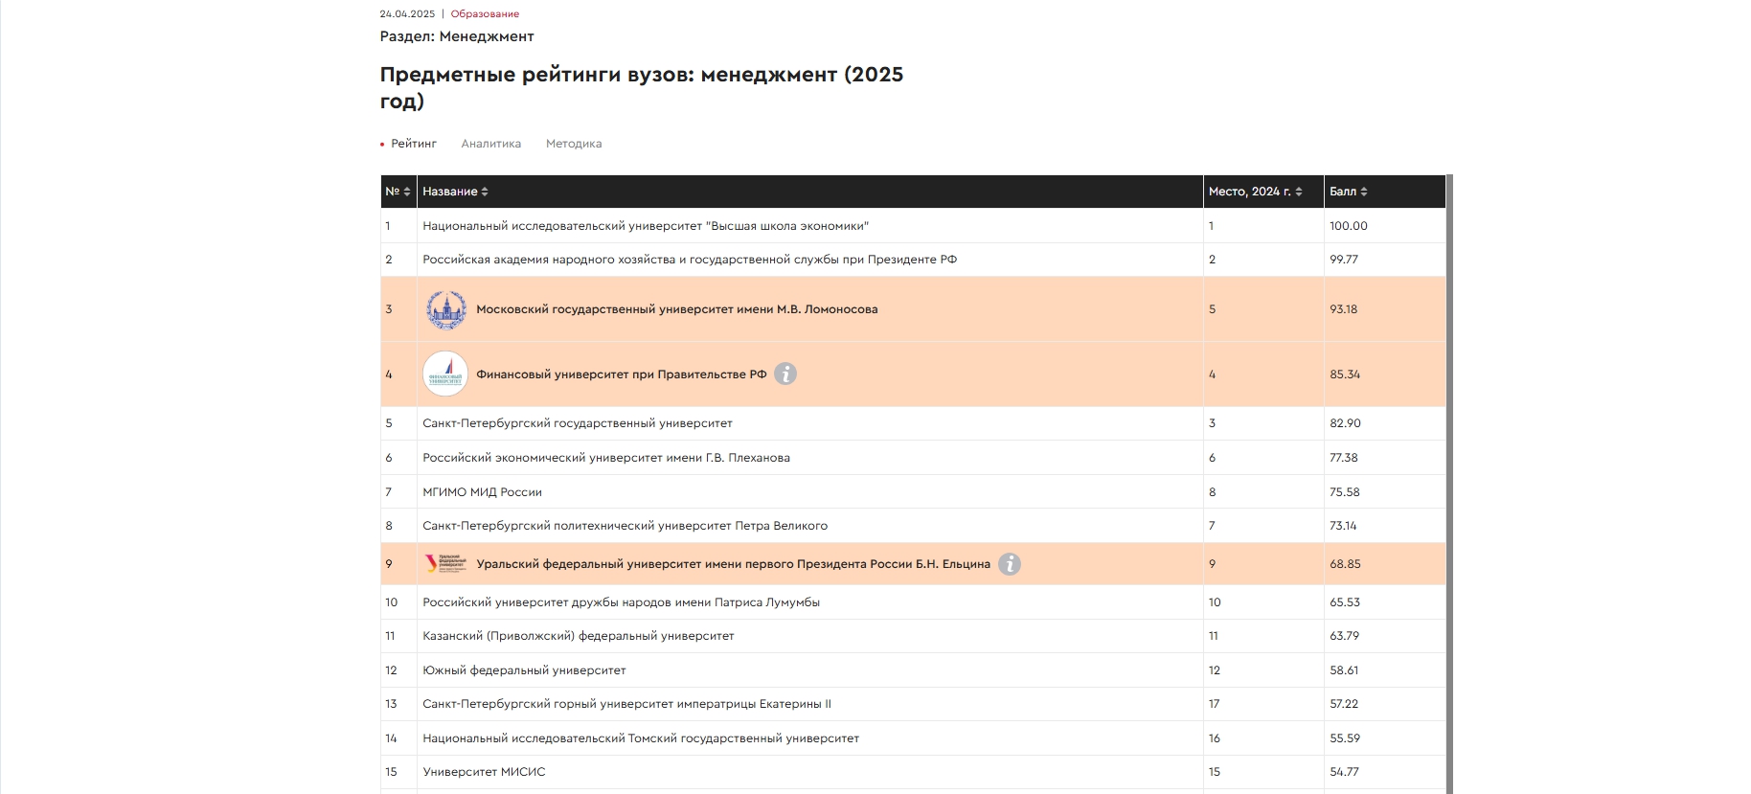1751x794 pixels.
Task: Select Южный федеральный университет row
Action: 913,670
